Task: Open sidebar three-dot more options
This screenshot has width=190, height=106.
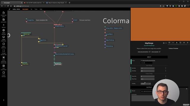Action: tap(4, 100)
